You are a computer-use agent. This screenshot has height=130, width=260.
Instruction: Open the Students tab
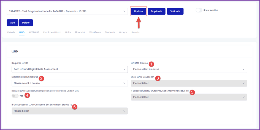coord(110,32)
